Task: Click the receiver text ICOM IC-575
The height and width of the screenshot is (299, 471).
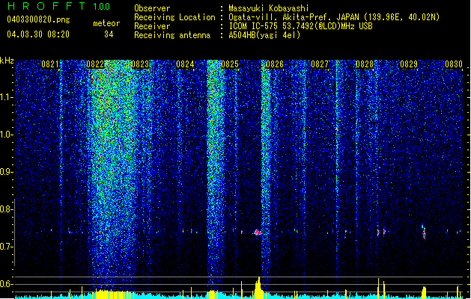Action: (x=254, y=26)
